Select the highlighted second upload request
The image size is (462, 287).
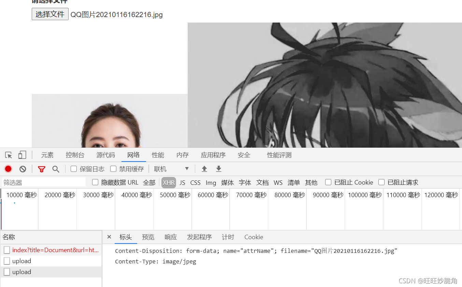51,272
